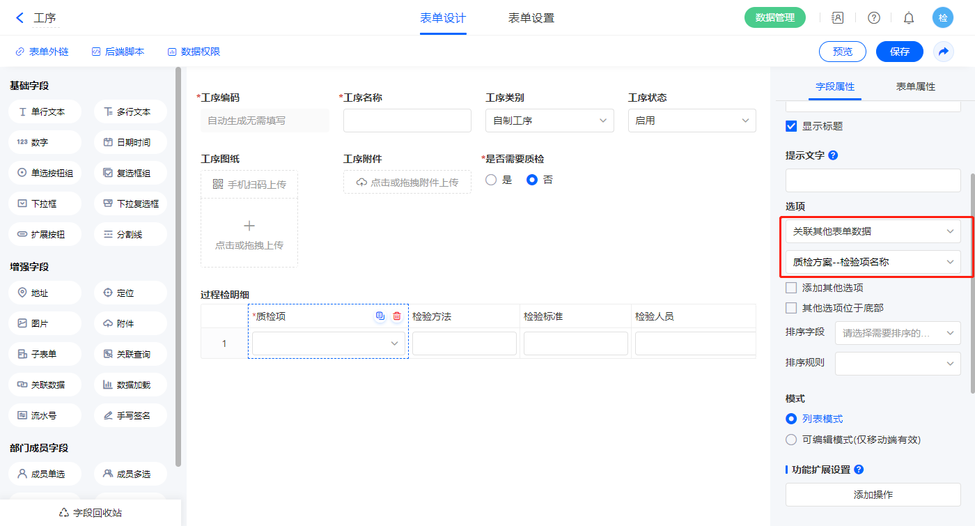975x526 pixels.
Task: Click the share arrow icon beside 保存
Action: (x=943, y=52)
